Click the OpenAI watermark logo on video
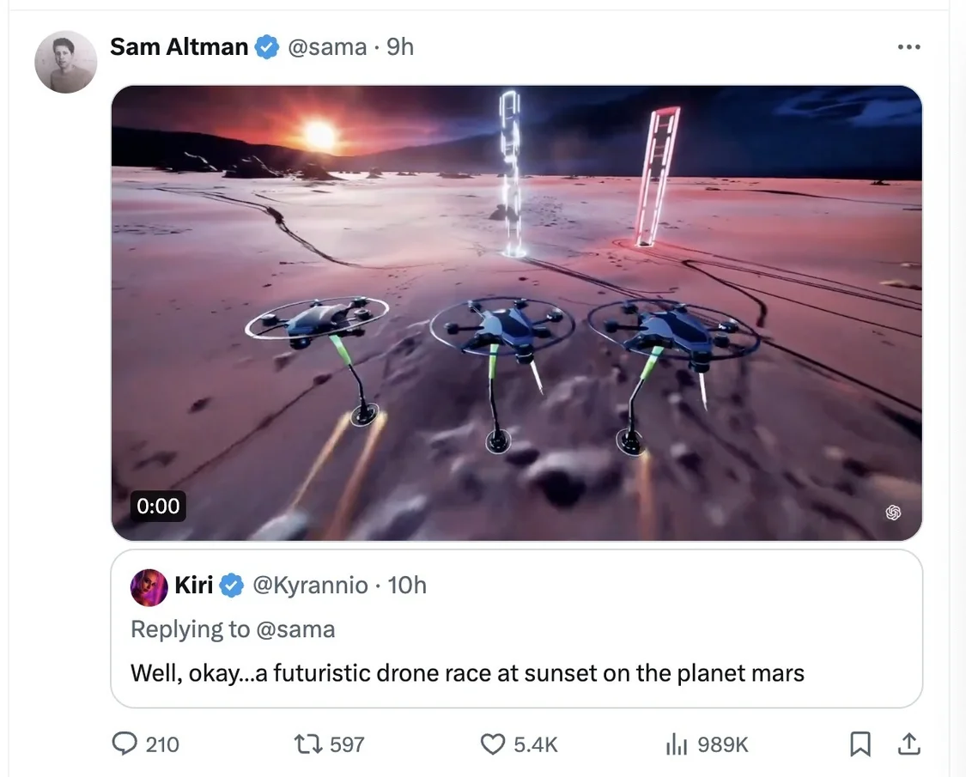The width and height of the screenshot is (966, 777). (x=893, y=512)
